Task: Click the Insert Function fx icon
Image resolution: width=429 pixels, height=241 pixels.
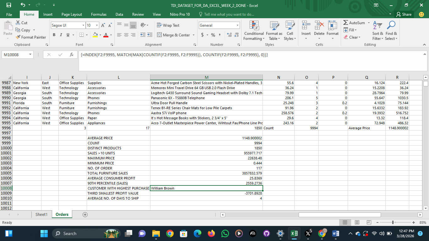Action: [x=72, y=55]
